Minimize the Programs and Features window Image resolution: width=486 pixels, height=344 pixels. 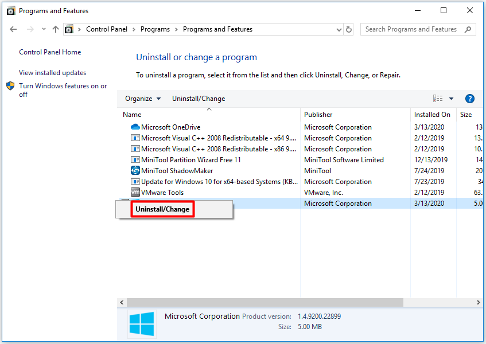tap(418, 10)
